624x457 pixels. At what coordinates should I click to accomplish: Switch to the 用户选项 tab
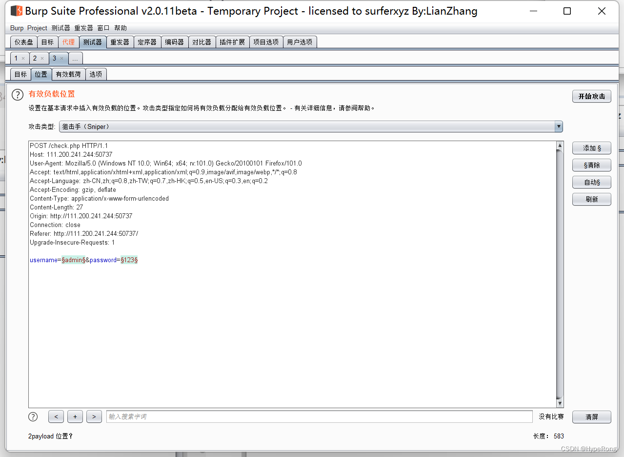click(300, 42)
